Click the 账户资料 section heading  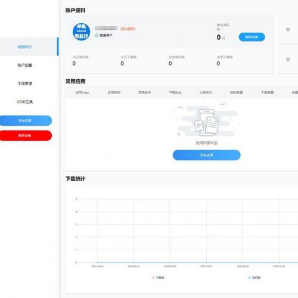click(x=76, y=10)
